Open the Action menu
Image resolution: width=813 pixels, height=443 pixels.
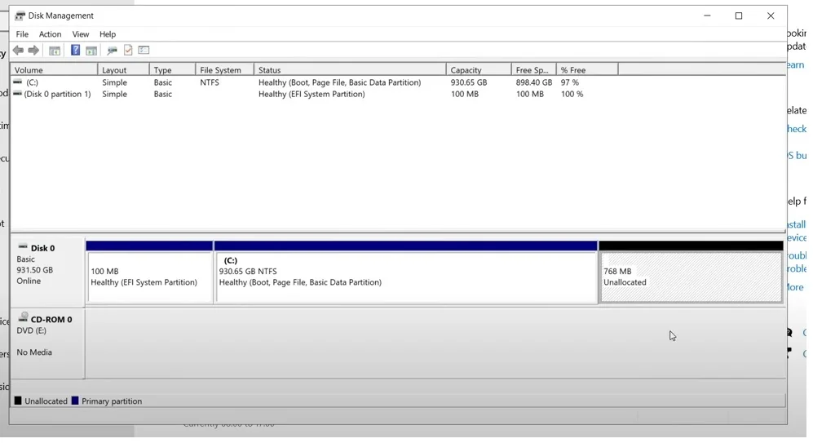(51, 34)
